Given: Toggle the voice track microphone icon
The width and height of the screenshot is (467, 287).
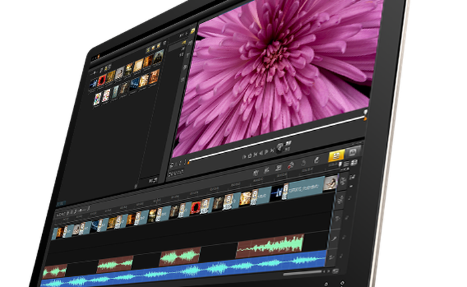Looking at the screenshot, I should (x=335, y=238).
